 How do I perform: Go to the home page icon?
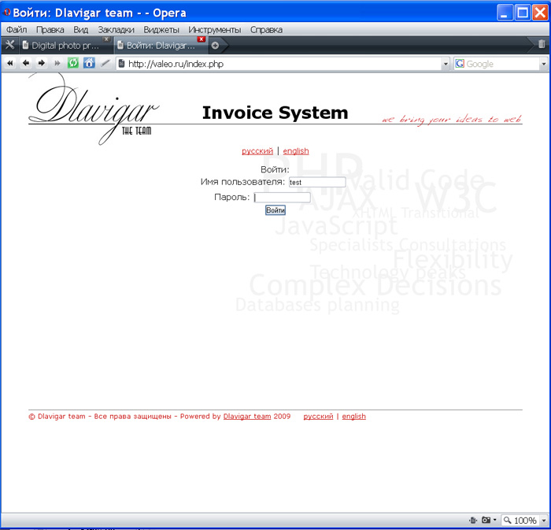89,63
